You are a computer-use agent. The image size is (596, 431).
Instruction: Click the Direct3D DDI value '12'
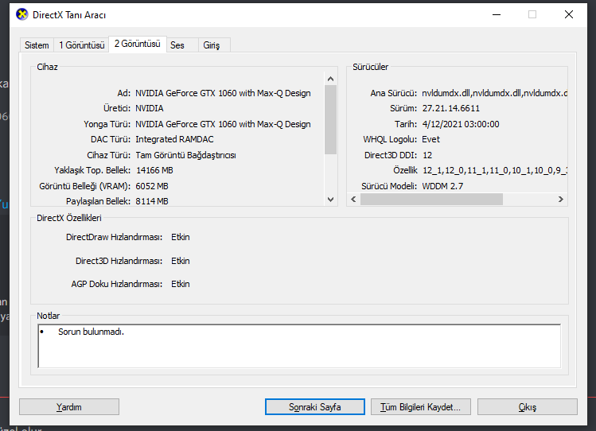coord(427,155)
